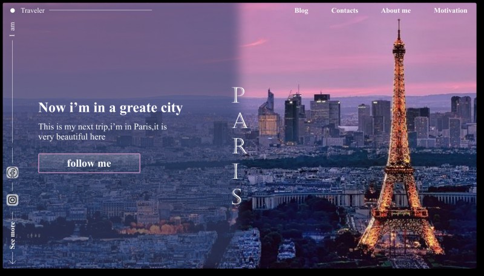Image resolution: width=484 pixels, height=276 pixels.
Task: Click the vertical PARIS title text
Action: pos(239,146)
